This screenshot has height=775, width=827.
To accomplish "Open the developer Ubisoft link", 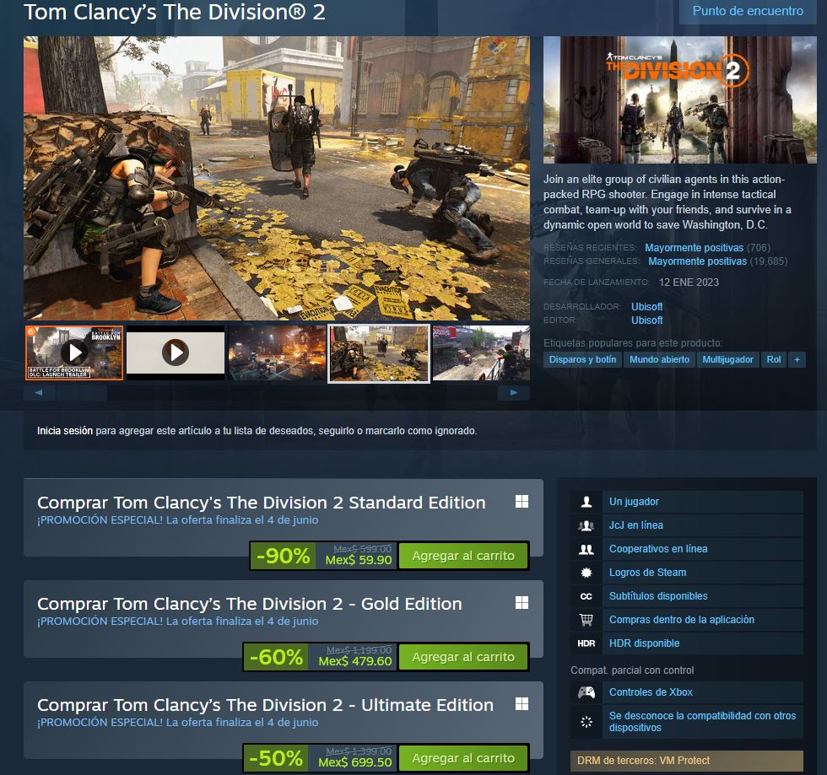I will pos(646,307).
